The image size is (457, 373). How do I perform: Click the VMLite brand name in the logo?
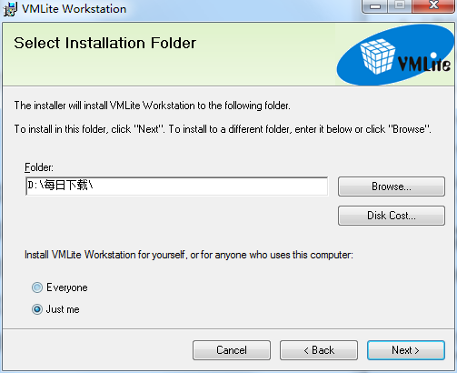[x=424, y=63]
